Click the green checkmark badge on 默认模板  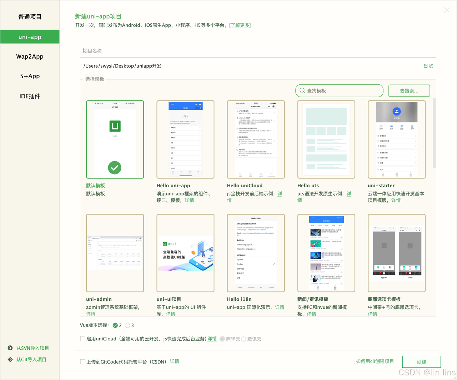pyautogui.click(x=115, y=168)
